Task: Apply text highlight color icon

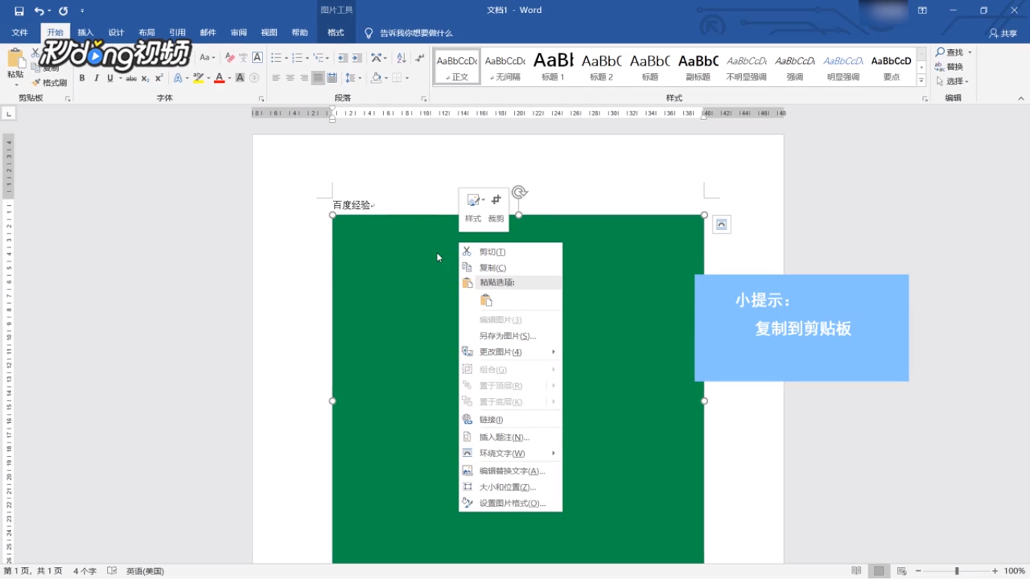Action: [198, 78]
